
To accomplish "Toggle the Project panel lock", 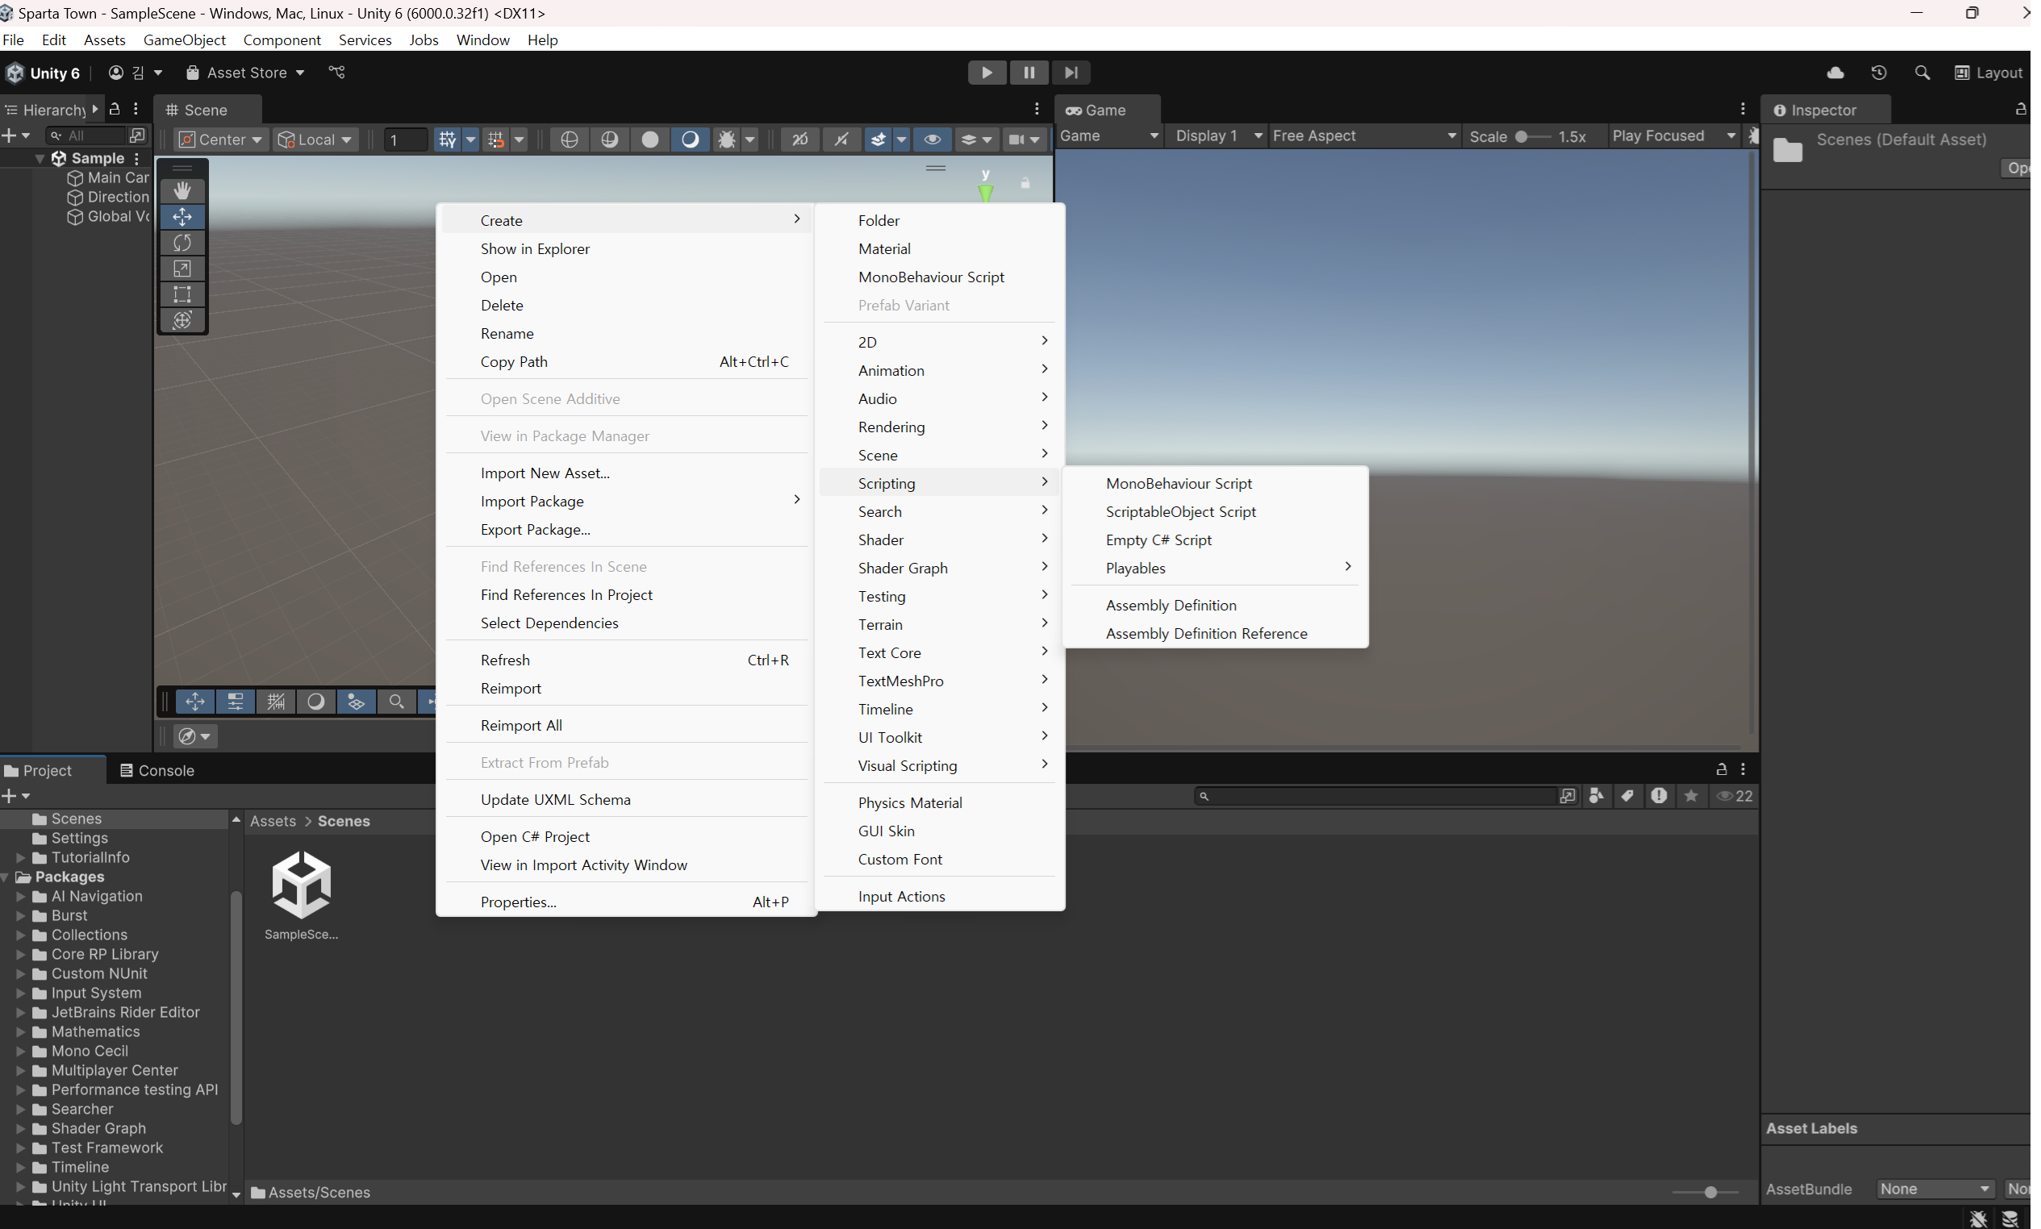I will pyautogui.click(x=1722, y=769).
